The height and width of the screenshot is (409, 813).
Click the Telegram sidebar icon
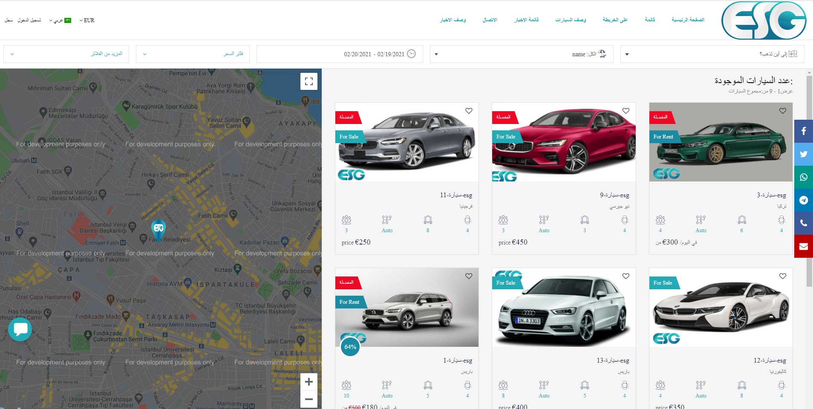click(803, 200)
